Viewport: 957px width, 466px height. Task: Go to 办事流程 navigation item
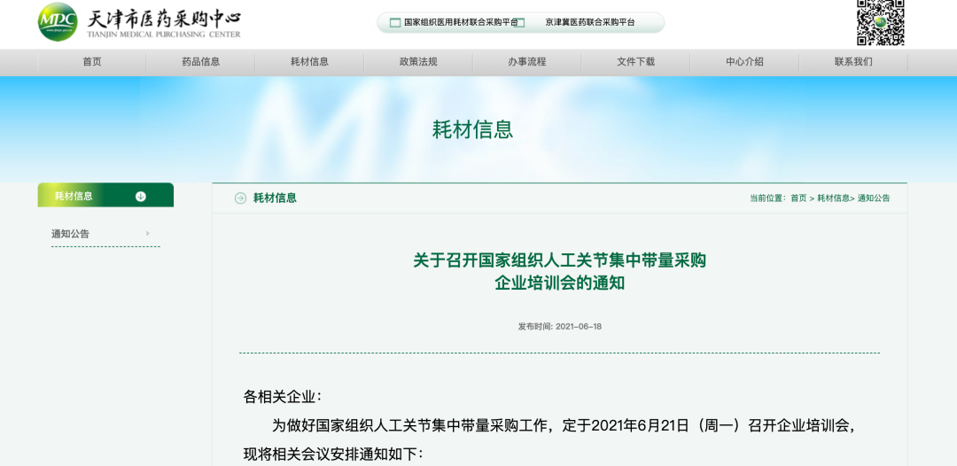click(526, 62)
